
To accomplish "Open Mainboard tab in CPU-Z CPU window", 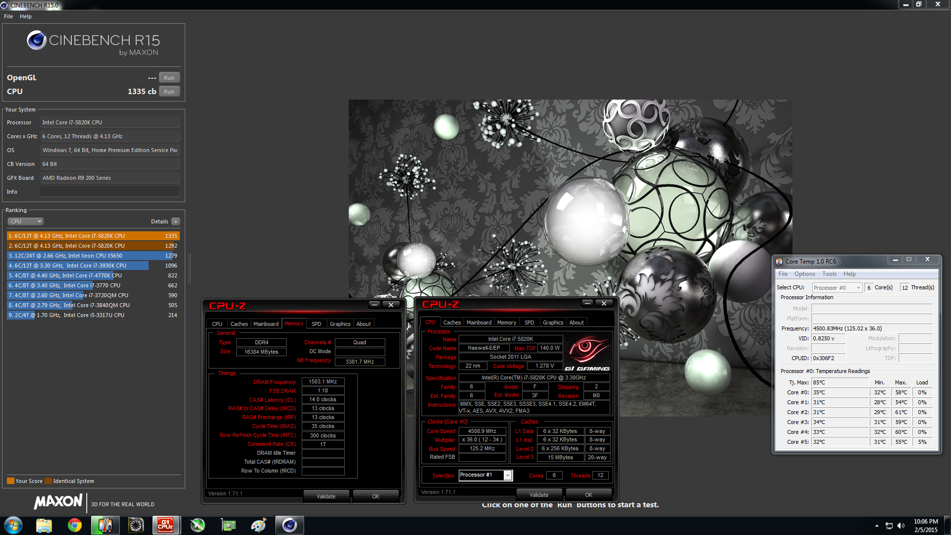I will pyautogui.click(x=479, y=322).
